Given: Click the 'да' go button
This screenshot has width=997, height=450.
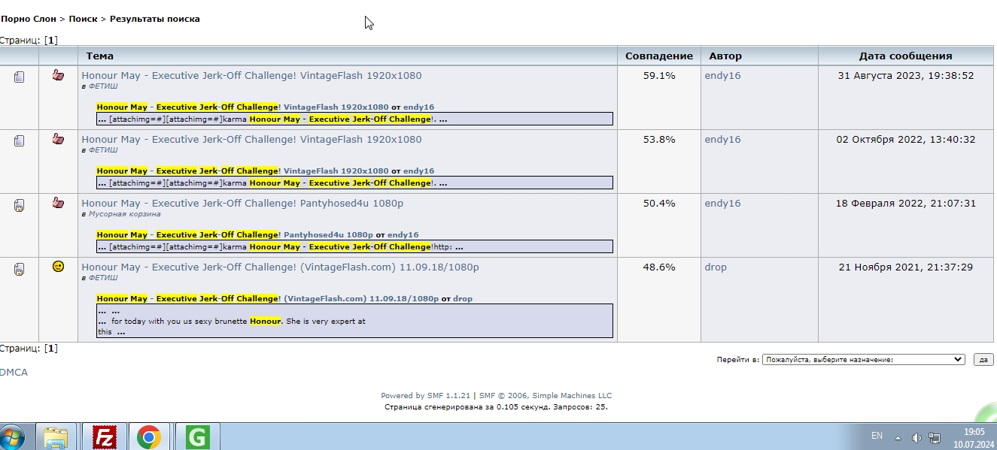Looking at the screenshot, I should click(x=983, y=360).
